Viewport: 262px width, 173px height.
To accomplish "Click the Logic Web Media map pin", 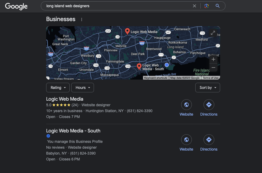I will tap(127, 31).
